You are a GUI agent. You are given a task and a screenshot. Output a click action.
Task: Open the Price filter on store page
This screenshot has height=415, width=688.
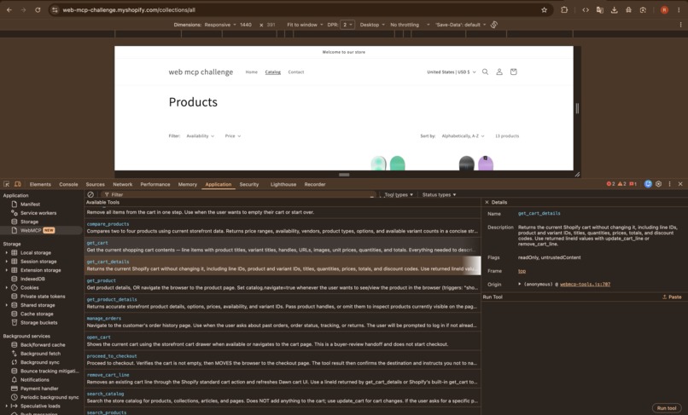click(232, 135)
